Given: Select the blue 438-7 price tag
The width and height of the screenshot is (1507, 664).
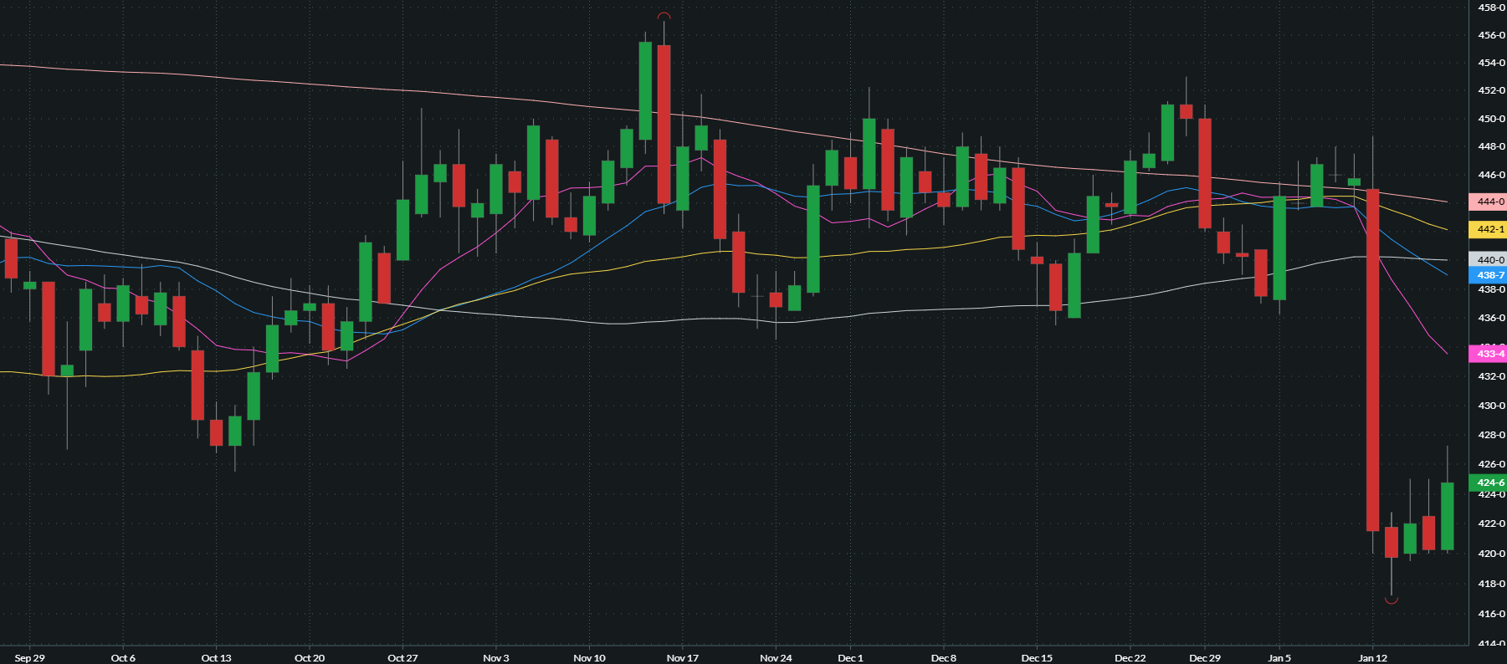Looking at the screenshot, I should [x=1488, y=275].
